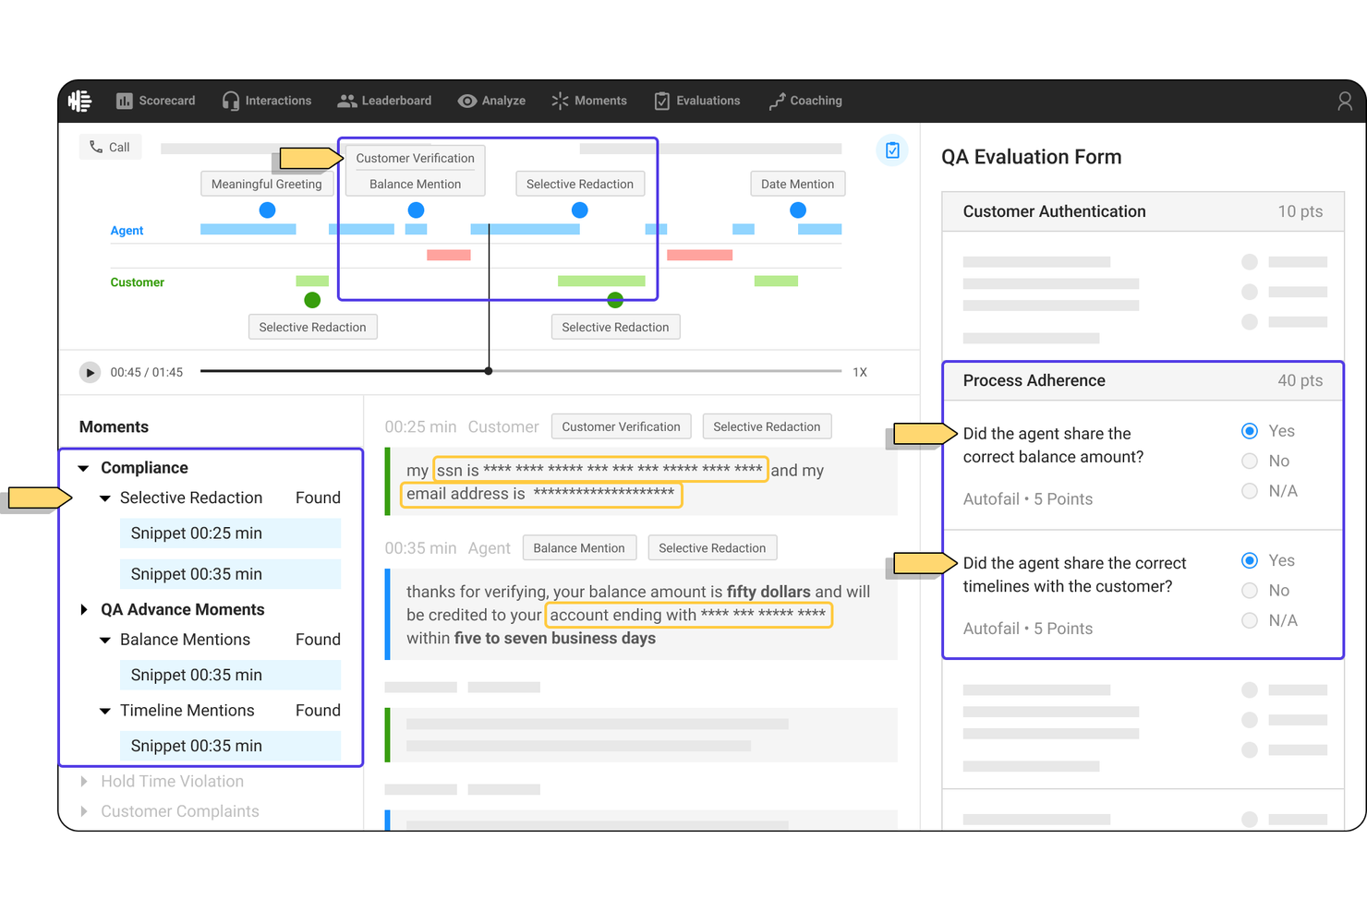Click Balance Mention tag on 00:35 transcript
This screenshot has height=911, width=1367.
(x=579, y=548)
